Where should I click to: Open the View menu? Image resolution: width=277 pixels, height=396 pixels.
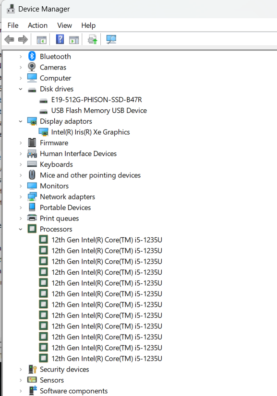click(64, 25)
